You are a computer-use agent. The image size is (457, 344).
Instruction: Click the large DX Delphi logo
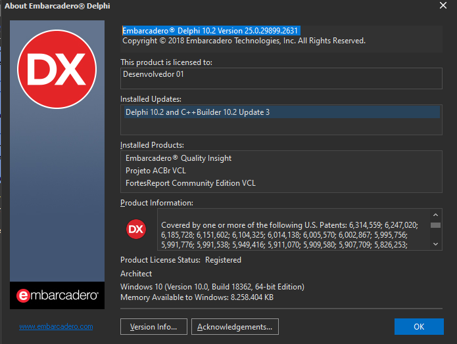57,70
